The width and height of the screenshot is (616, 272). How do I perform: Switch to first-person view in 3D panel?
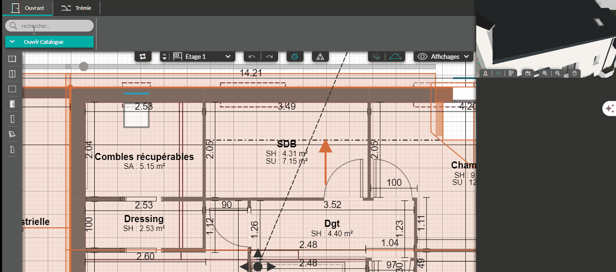click(x=486, y=73)
